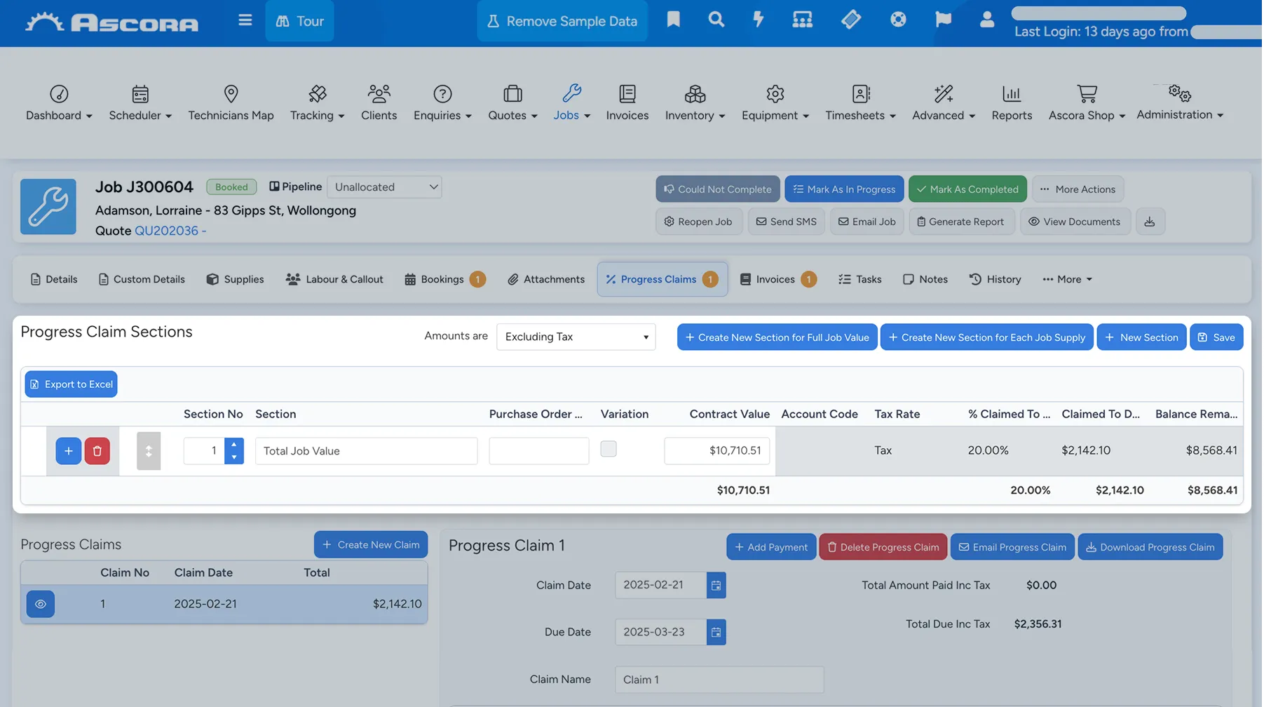This screenshot has width=1264, height=707.
Task: Click the Section name input Total Job Value
Action: [x=366, y=451]
